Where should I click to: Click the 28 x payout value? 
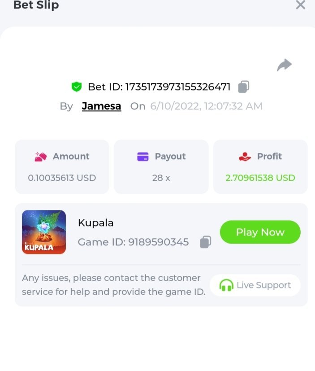tap(161, 178)
